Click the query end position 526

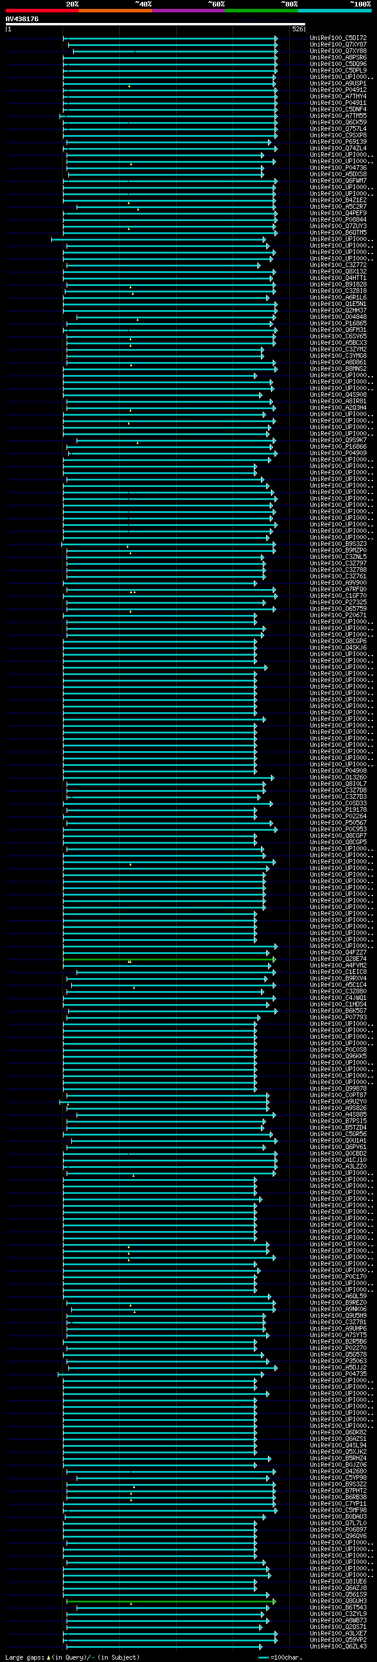297,29
